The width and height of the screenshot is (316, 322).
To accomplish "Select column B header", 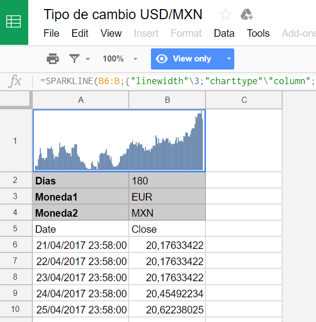I will click(x=167, y=100).
